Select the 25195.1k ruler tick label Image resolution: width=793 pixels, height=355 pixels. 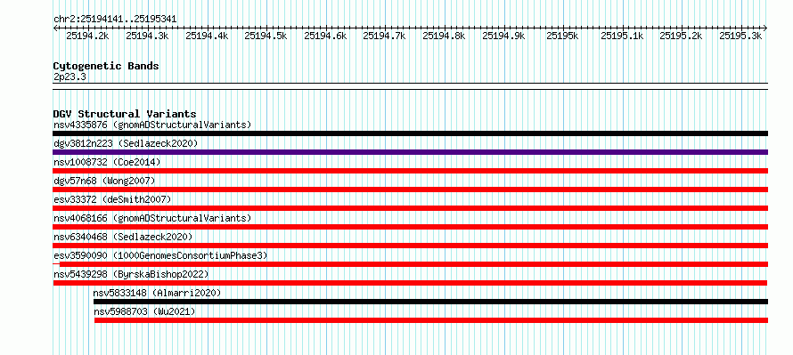point(623,36)
